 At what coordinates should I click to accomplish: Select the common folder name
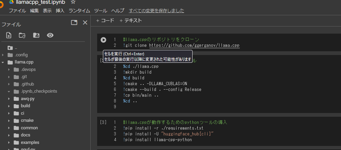[x=29, y=128]
